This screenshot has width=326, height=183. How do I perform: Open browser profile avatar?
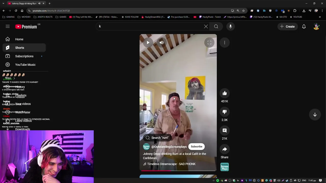pos(316,11)
